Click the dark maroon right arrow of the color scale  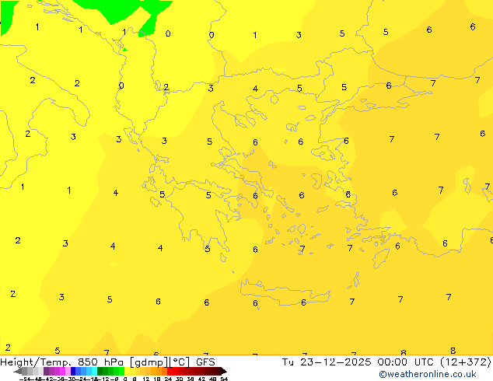click(x=224, y=371)
